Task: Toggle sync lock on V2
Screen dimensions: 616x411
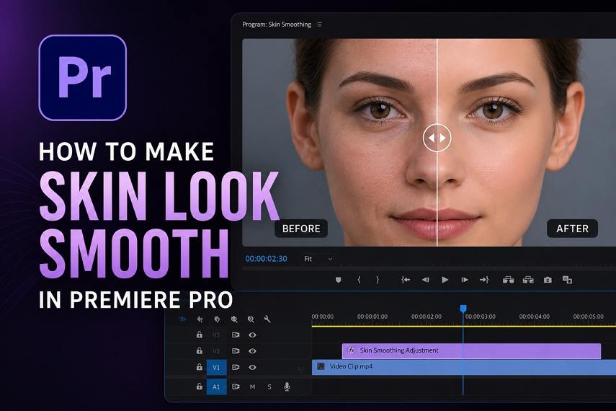Action: click(x=236, y=351)
